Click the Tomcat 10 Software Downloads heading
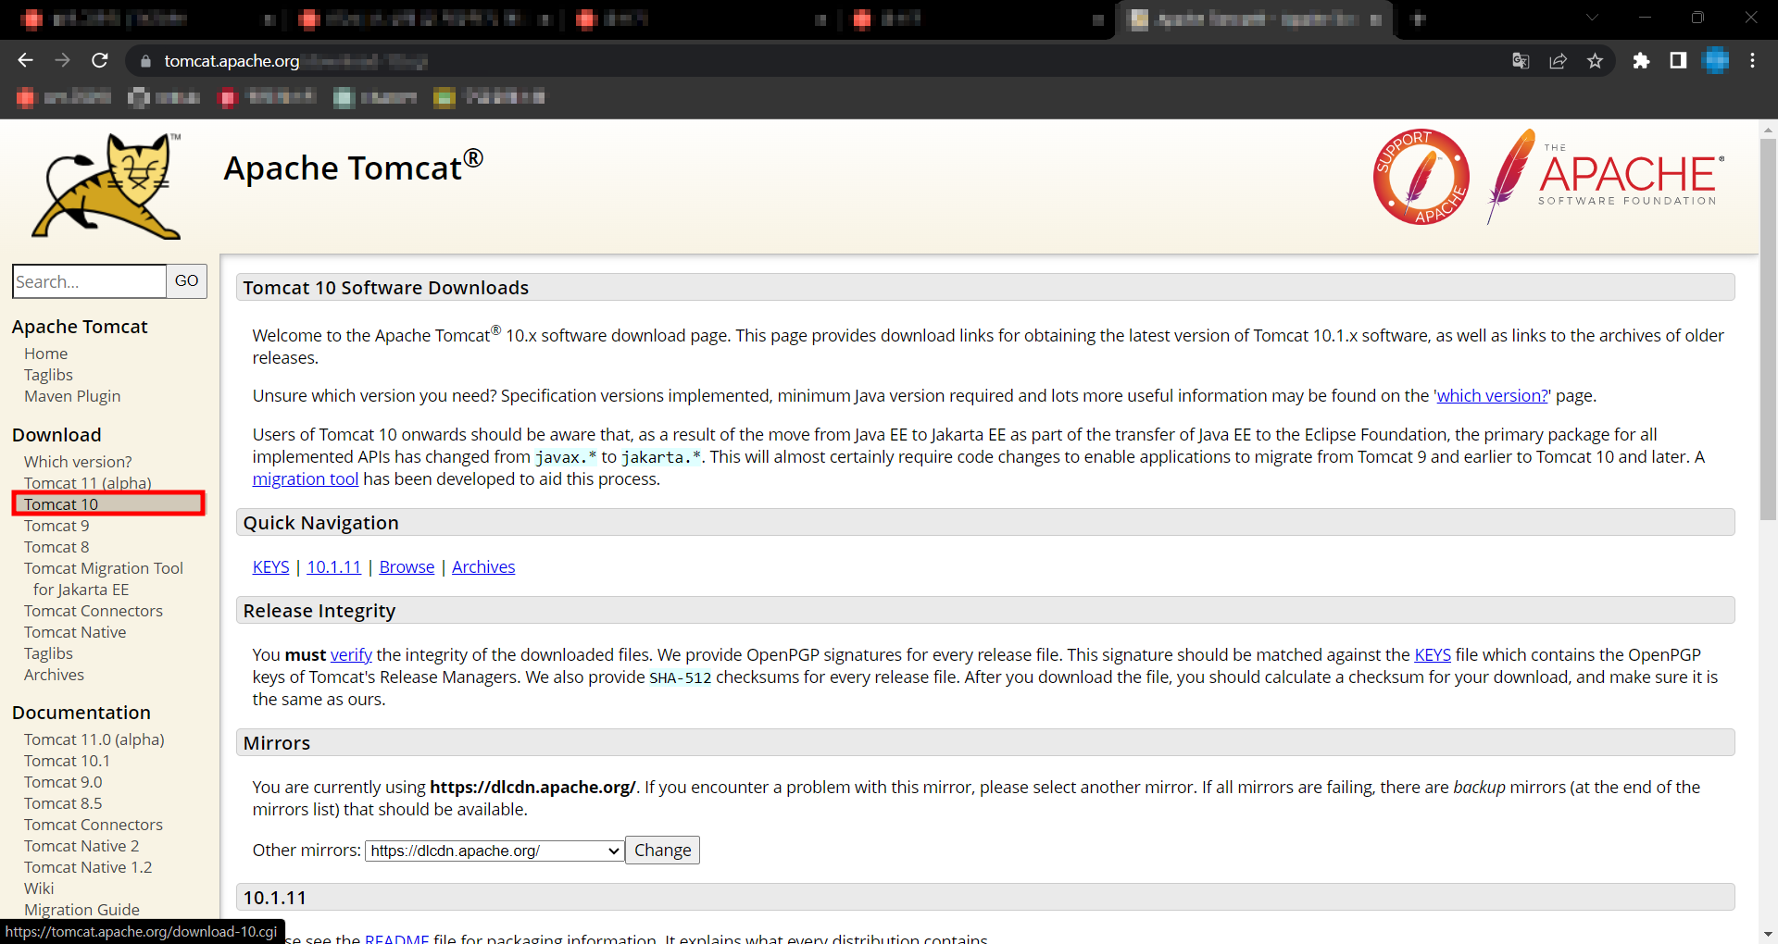Screen dimensions: 1778x944 pos(386,288)
